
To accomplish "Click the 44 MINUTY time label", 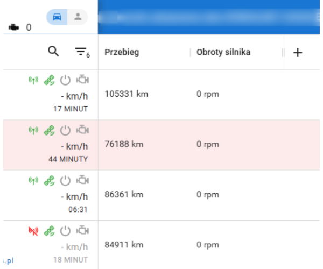I will coord(68,159).
